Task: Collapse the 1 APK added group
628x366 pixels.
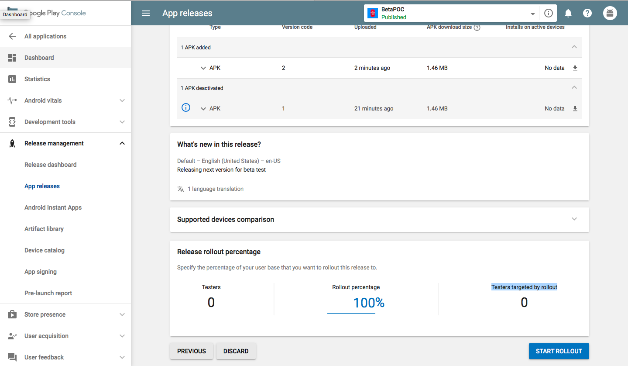Action: click(574, 47)
